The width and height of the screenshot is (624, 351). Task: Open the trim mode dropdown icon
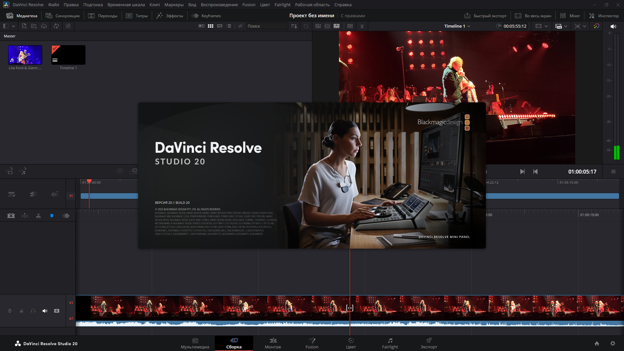tap(55, 194)
